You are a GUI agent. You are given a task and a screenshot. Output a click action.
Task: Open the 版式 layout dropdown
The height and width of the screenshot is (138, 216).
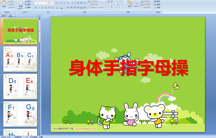click(28, 1)
